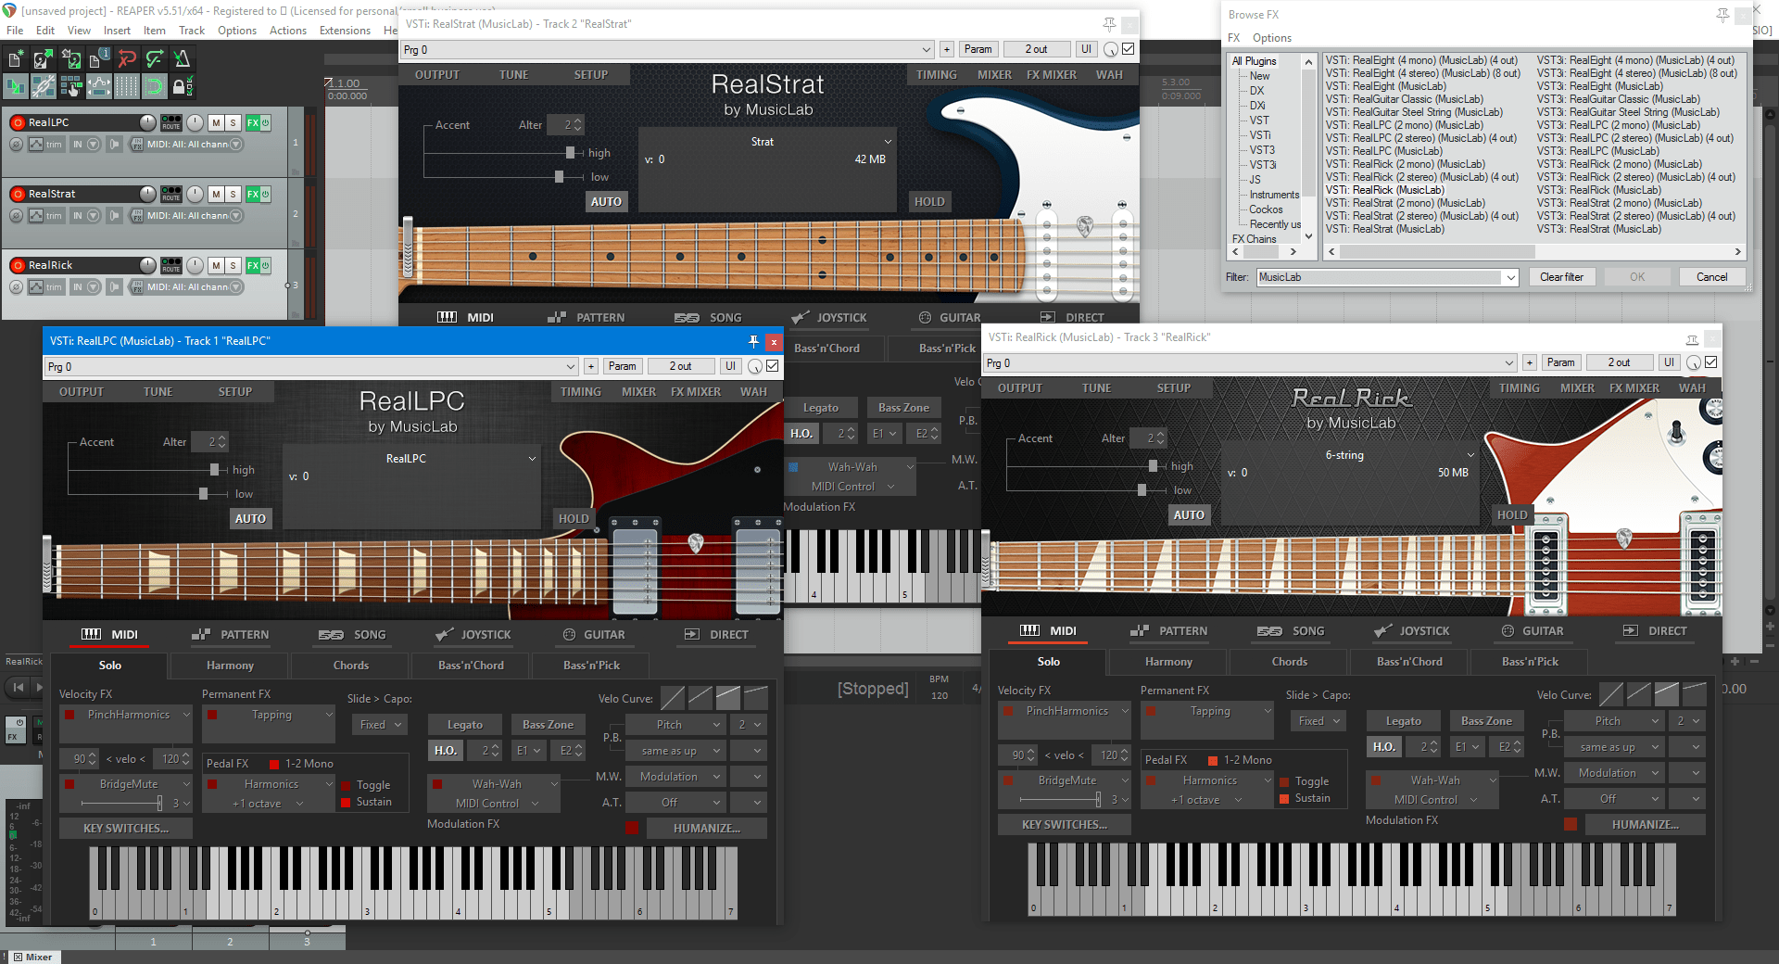Enable PinchHarmonics in the RealLPC window

point(69,715)
